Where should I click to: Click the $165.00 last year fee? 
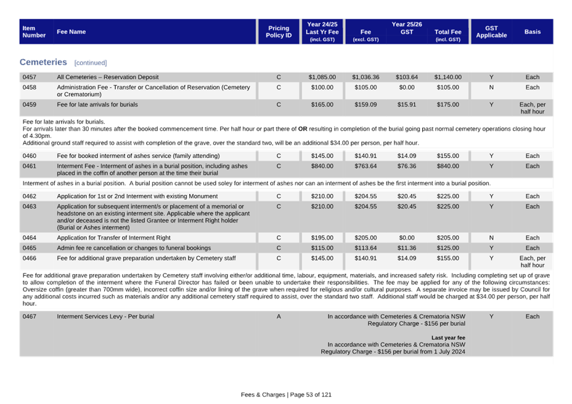pyautogui.click(x=322, y=105)
